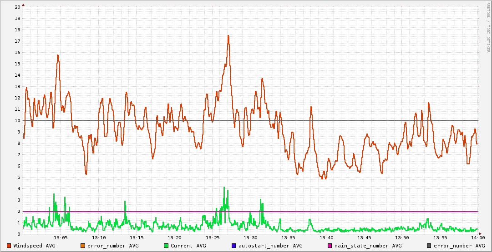Select the Current AVG legend label
Viewport: 492px width, 252px height.
point(188,246)
